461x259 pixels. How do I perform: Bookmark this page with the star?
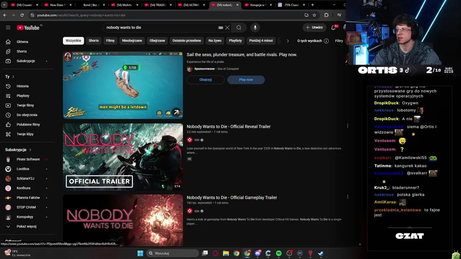pos(314,15)
